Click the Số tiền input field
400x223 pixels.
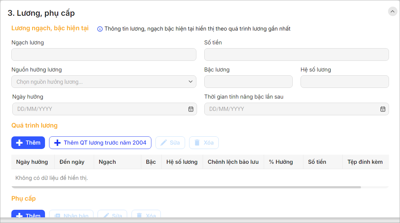pyautogui.click(x=296, y=54)
